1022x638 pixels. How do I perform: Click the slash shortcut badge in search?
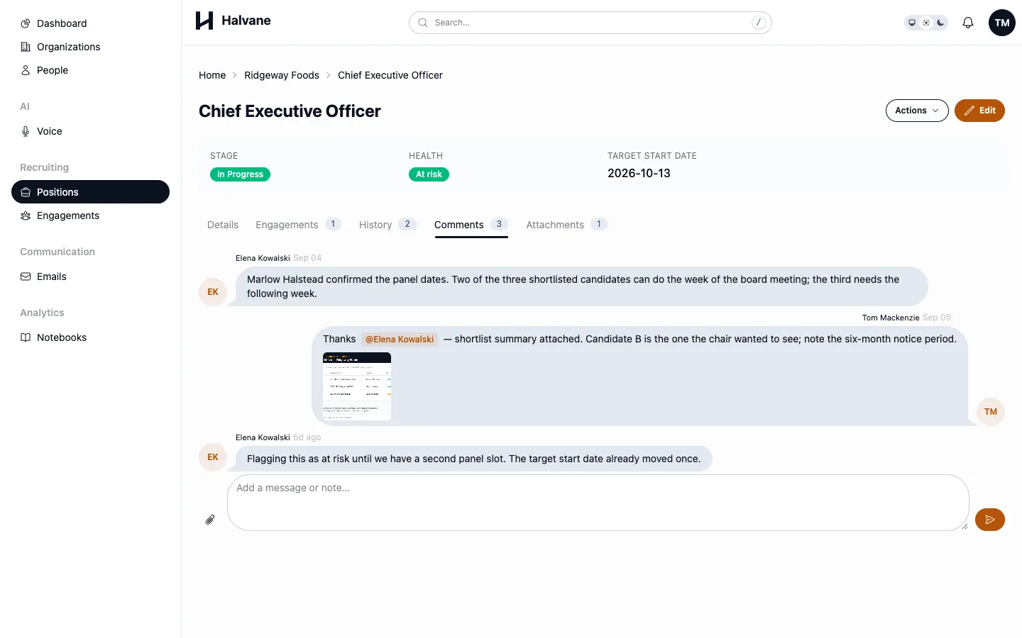[x=759, y=23]
